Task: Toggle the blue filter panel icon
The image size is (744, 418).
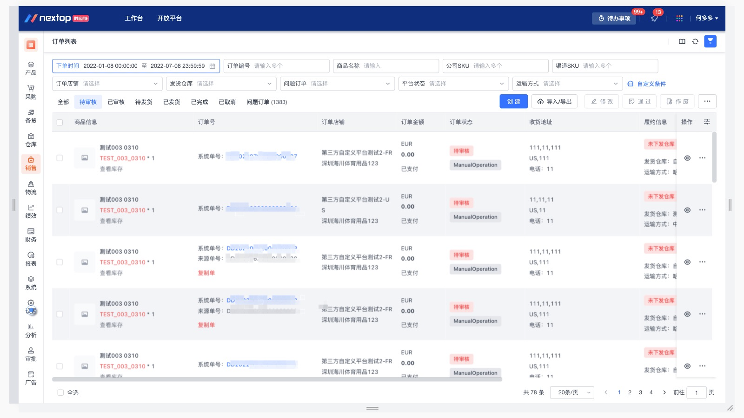Action: click(x=710, y=41)
